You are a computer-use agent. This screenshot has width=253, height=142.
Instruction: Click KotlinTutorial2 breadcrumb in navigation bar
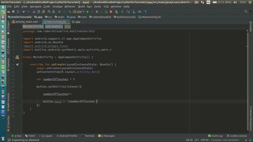[20, 17]
